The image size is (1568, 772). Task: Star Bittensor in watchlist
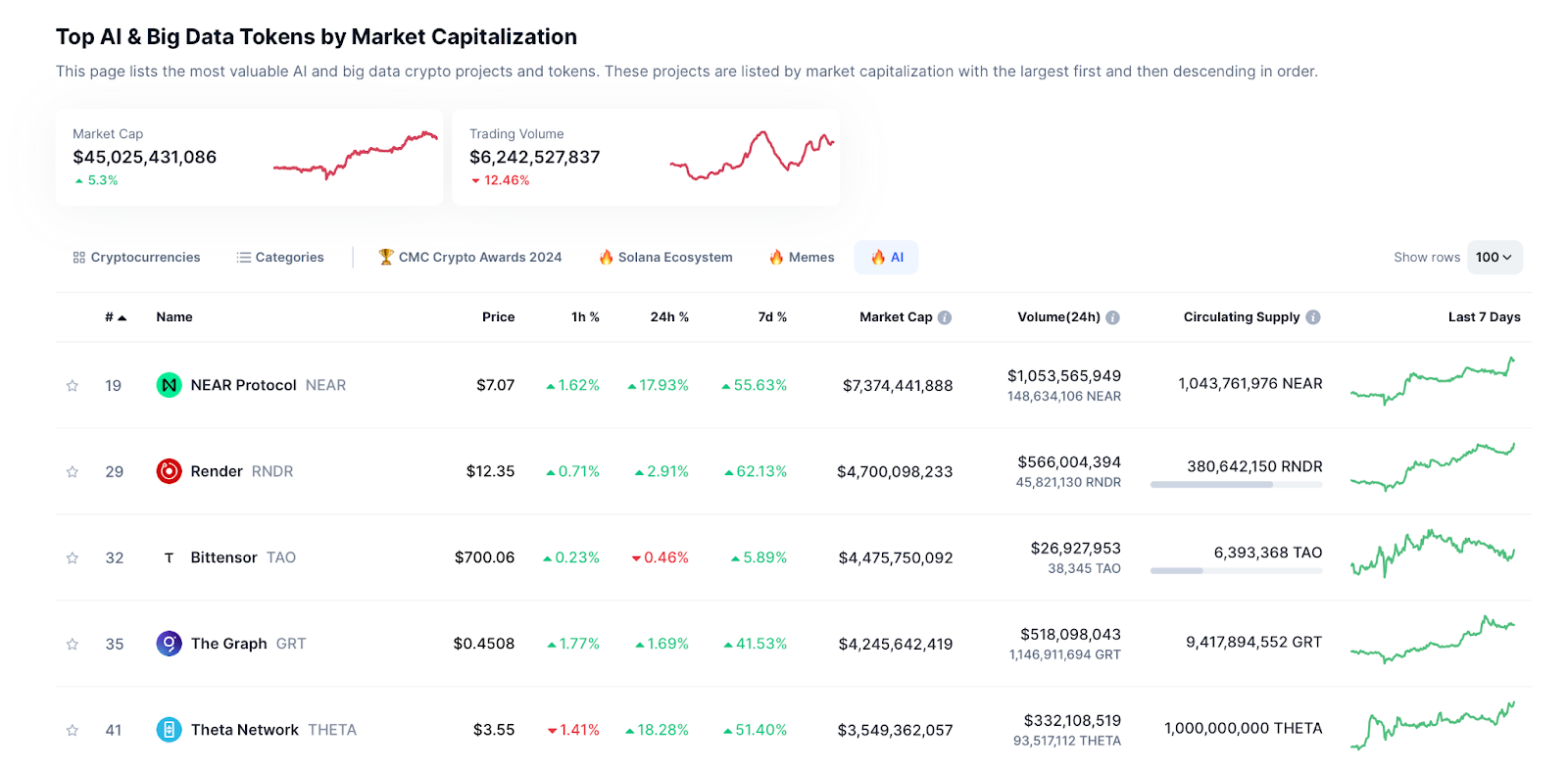(72, 558)
